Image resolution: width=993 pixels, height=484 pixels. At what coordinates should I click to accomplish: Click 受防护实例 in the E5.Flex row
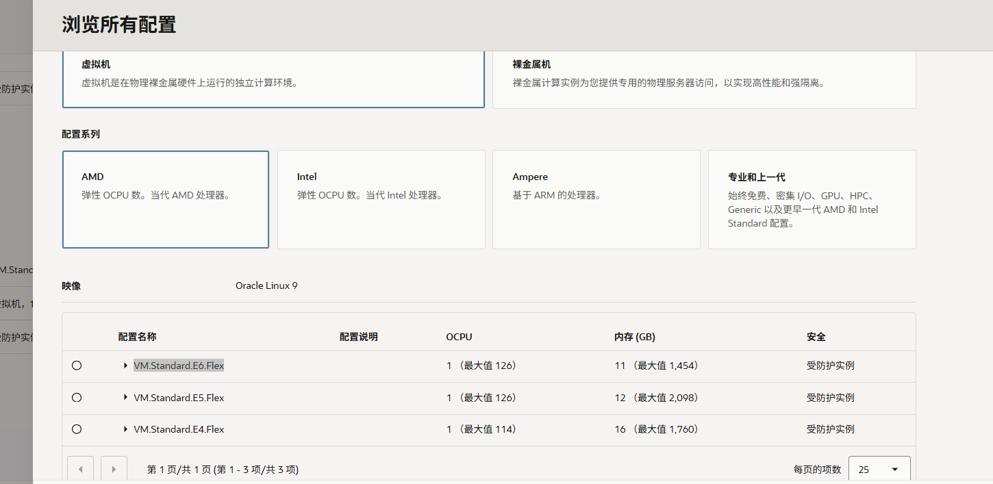click(831, 398)
